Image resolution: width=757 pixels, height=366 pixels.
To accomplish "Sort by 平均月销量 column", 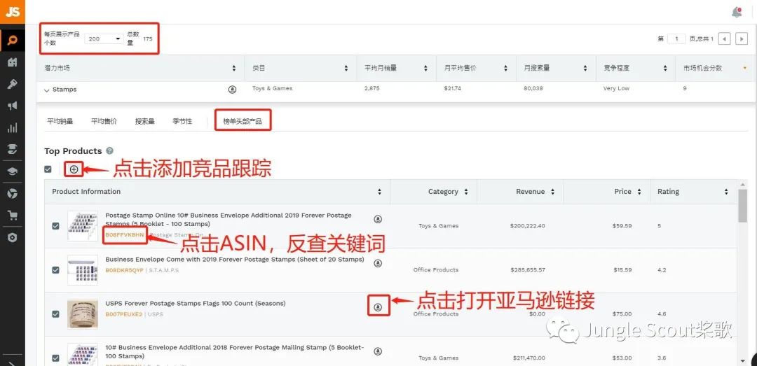I will pos(425,69).
